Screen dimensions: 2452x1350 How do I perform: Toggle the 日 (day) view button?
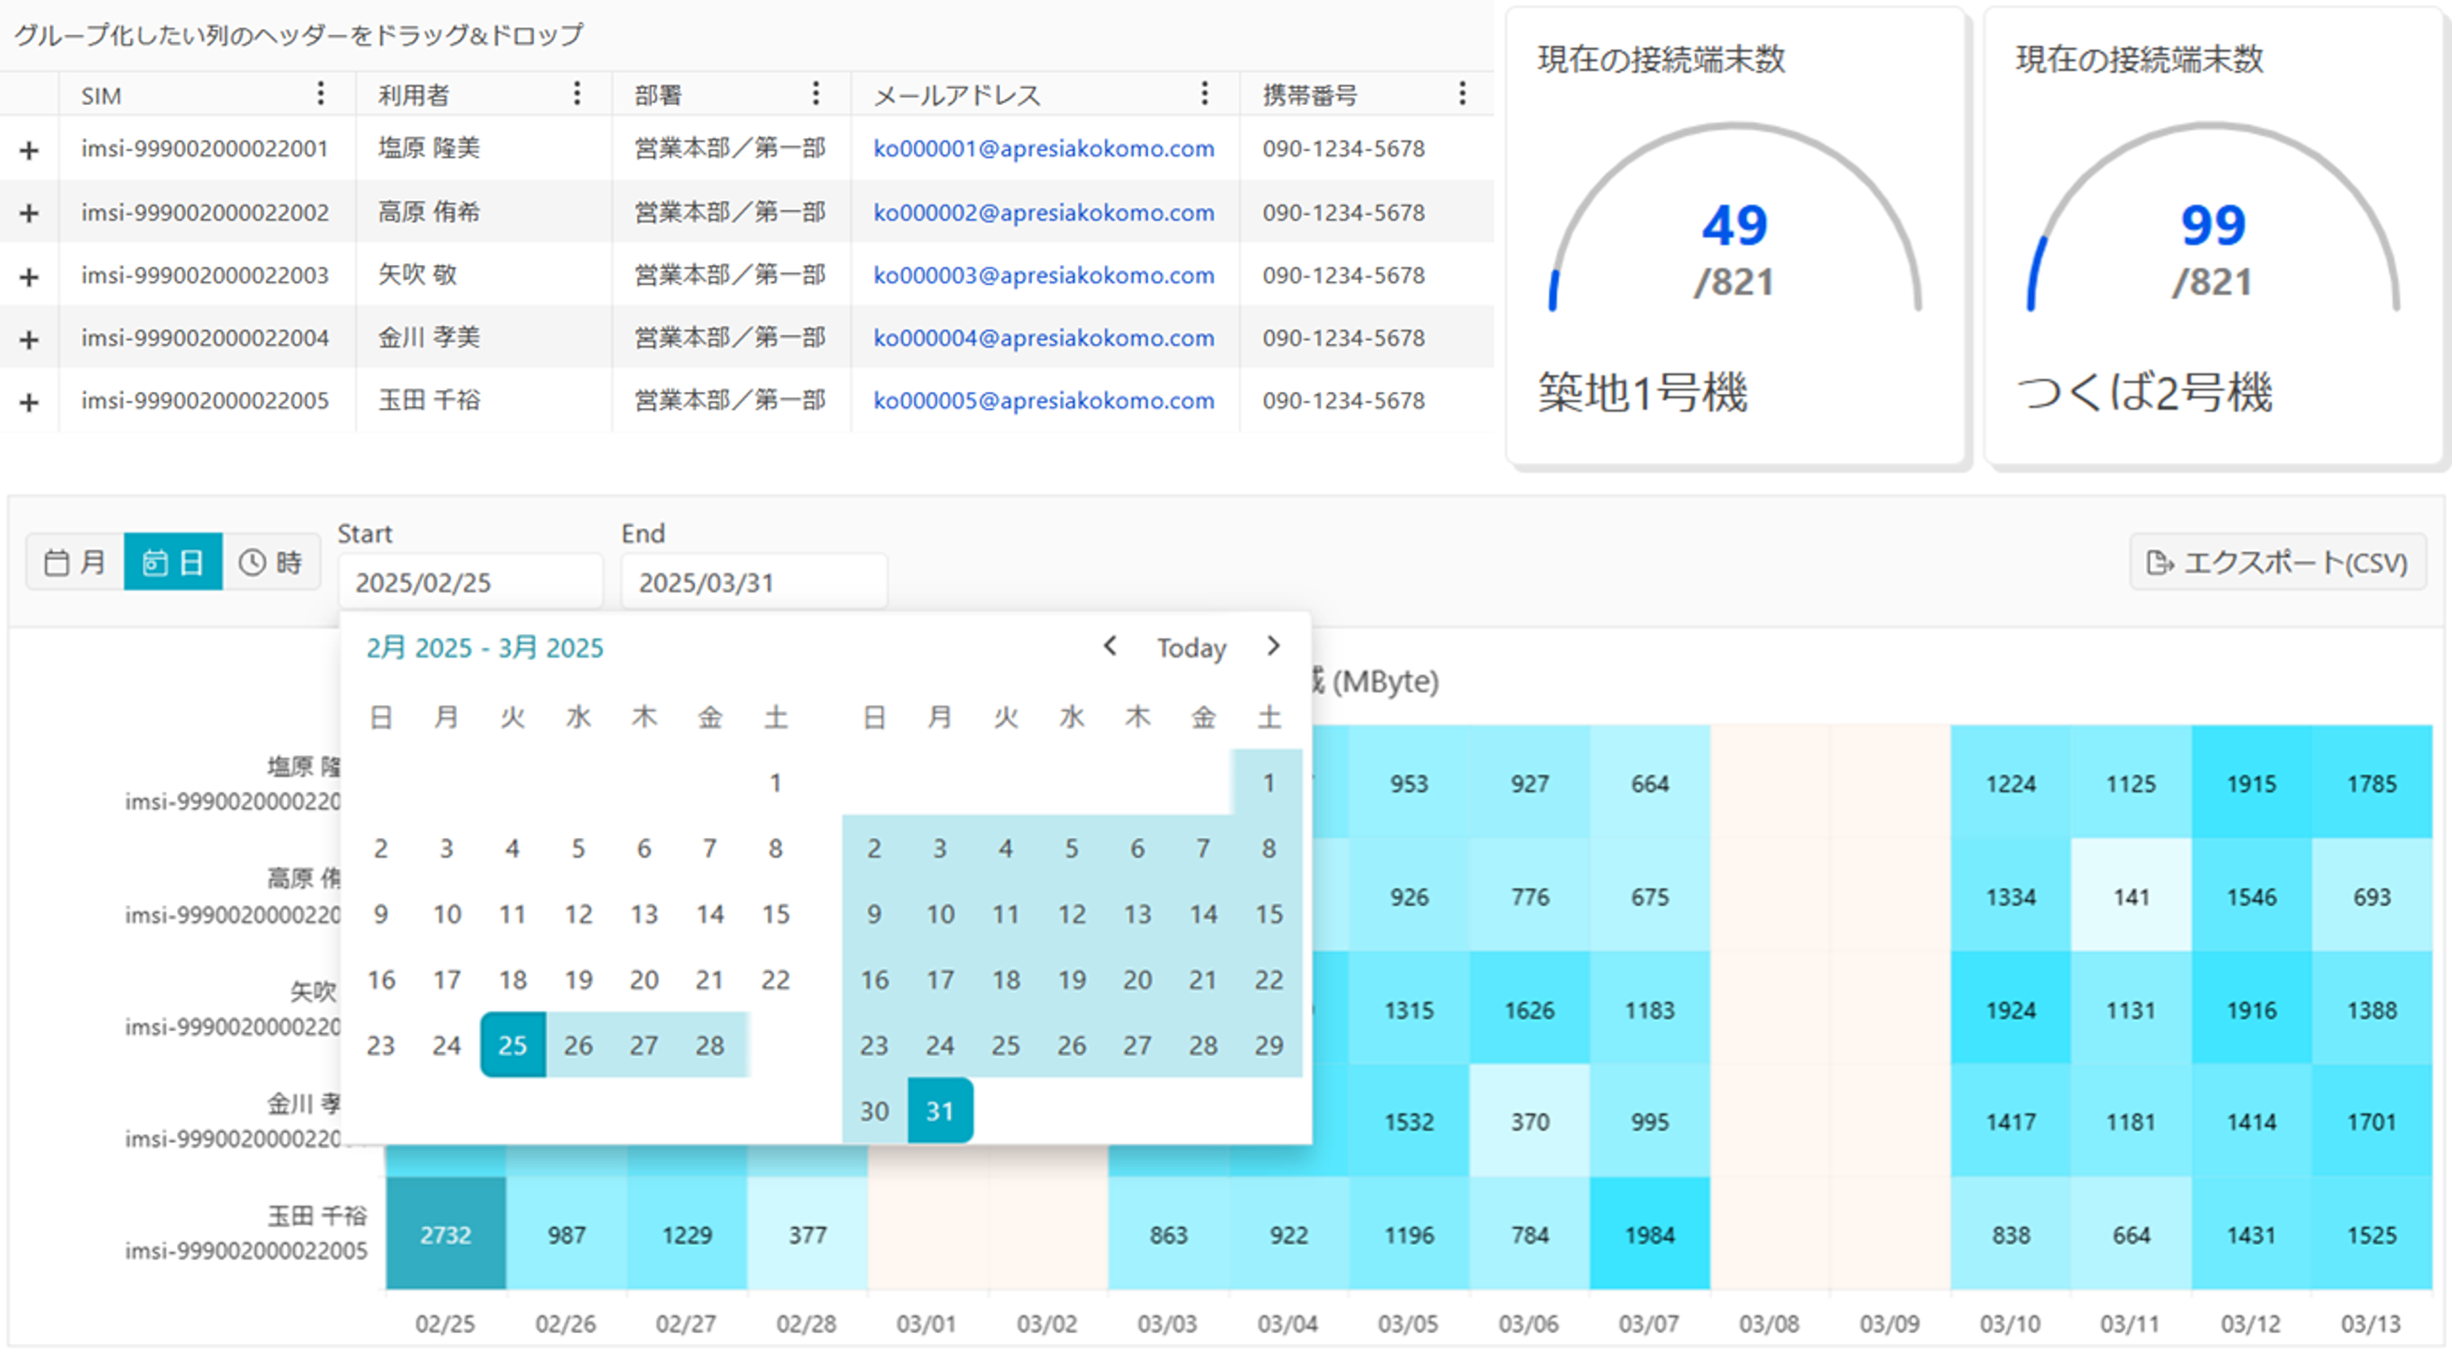pyautogui.click(x=173, y=562)
